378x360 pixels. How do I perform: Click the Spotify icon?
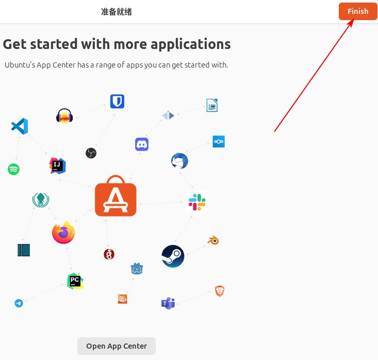(13, 169)
